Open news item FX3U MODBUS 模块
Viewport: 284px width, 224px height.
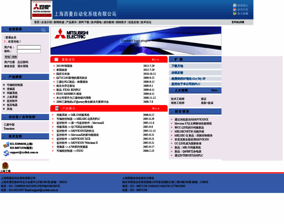(69, 94)
